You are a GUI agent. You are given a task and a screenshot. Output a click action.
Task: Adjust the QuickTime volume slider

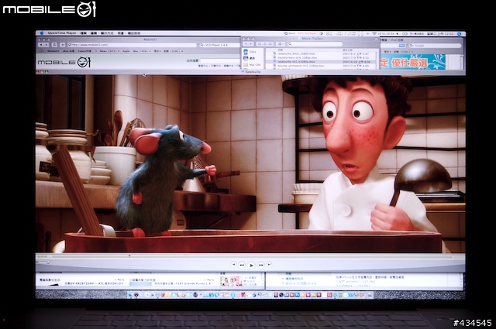(44, 262)
